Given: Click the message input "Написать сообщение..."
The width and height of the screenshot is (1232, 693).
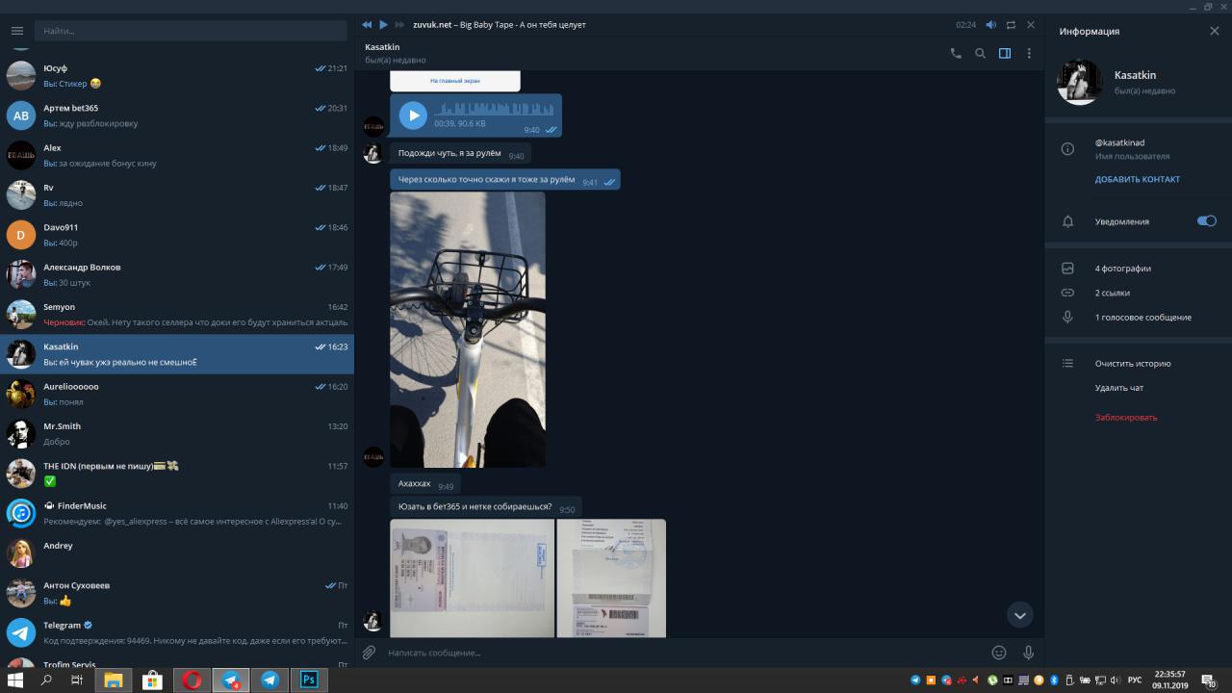Looking at the screenshot, I should pyautogui.click(x=683, y=653).
